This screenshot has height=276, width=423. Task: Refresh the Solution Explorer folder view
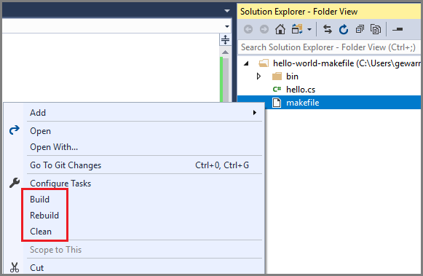[343, 29]
